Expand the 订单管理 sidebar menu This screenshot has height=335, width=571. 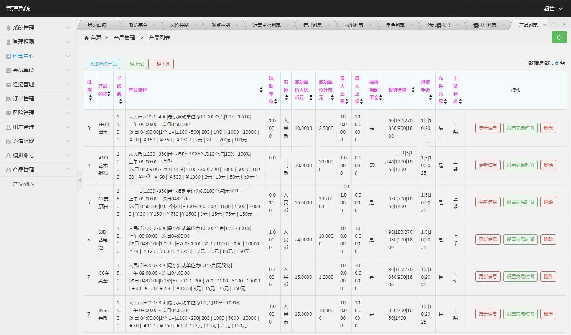[38, 99]
